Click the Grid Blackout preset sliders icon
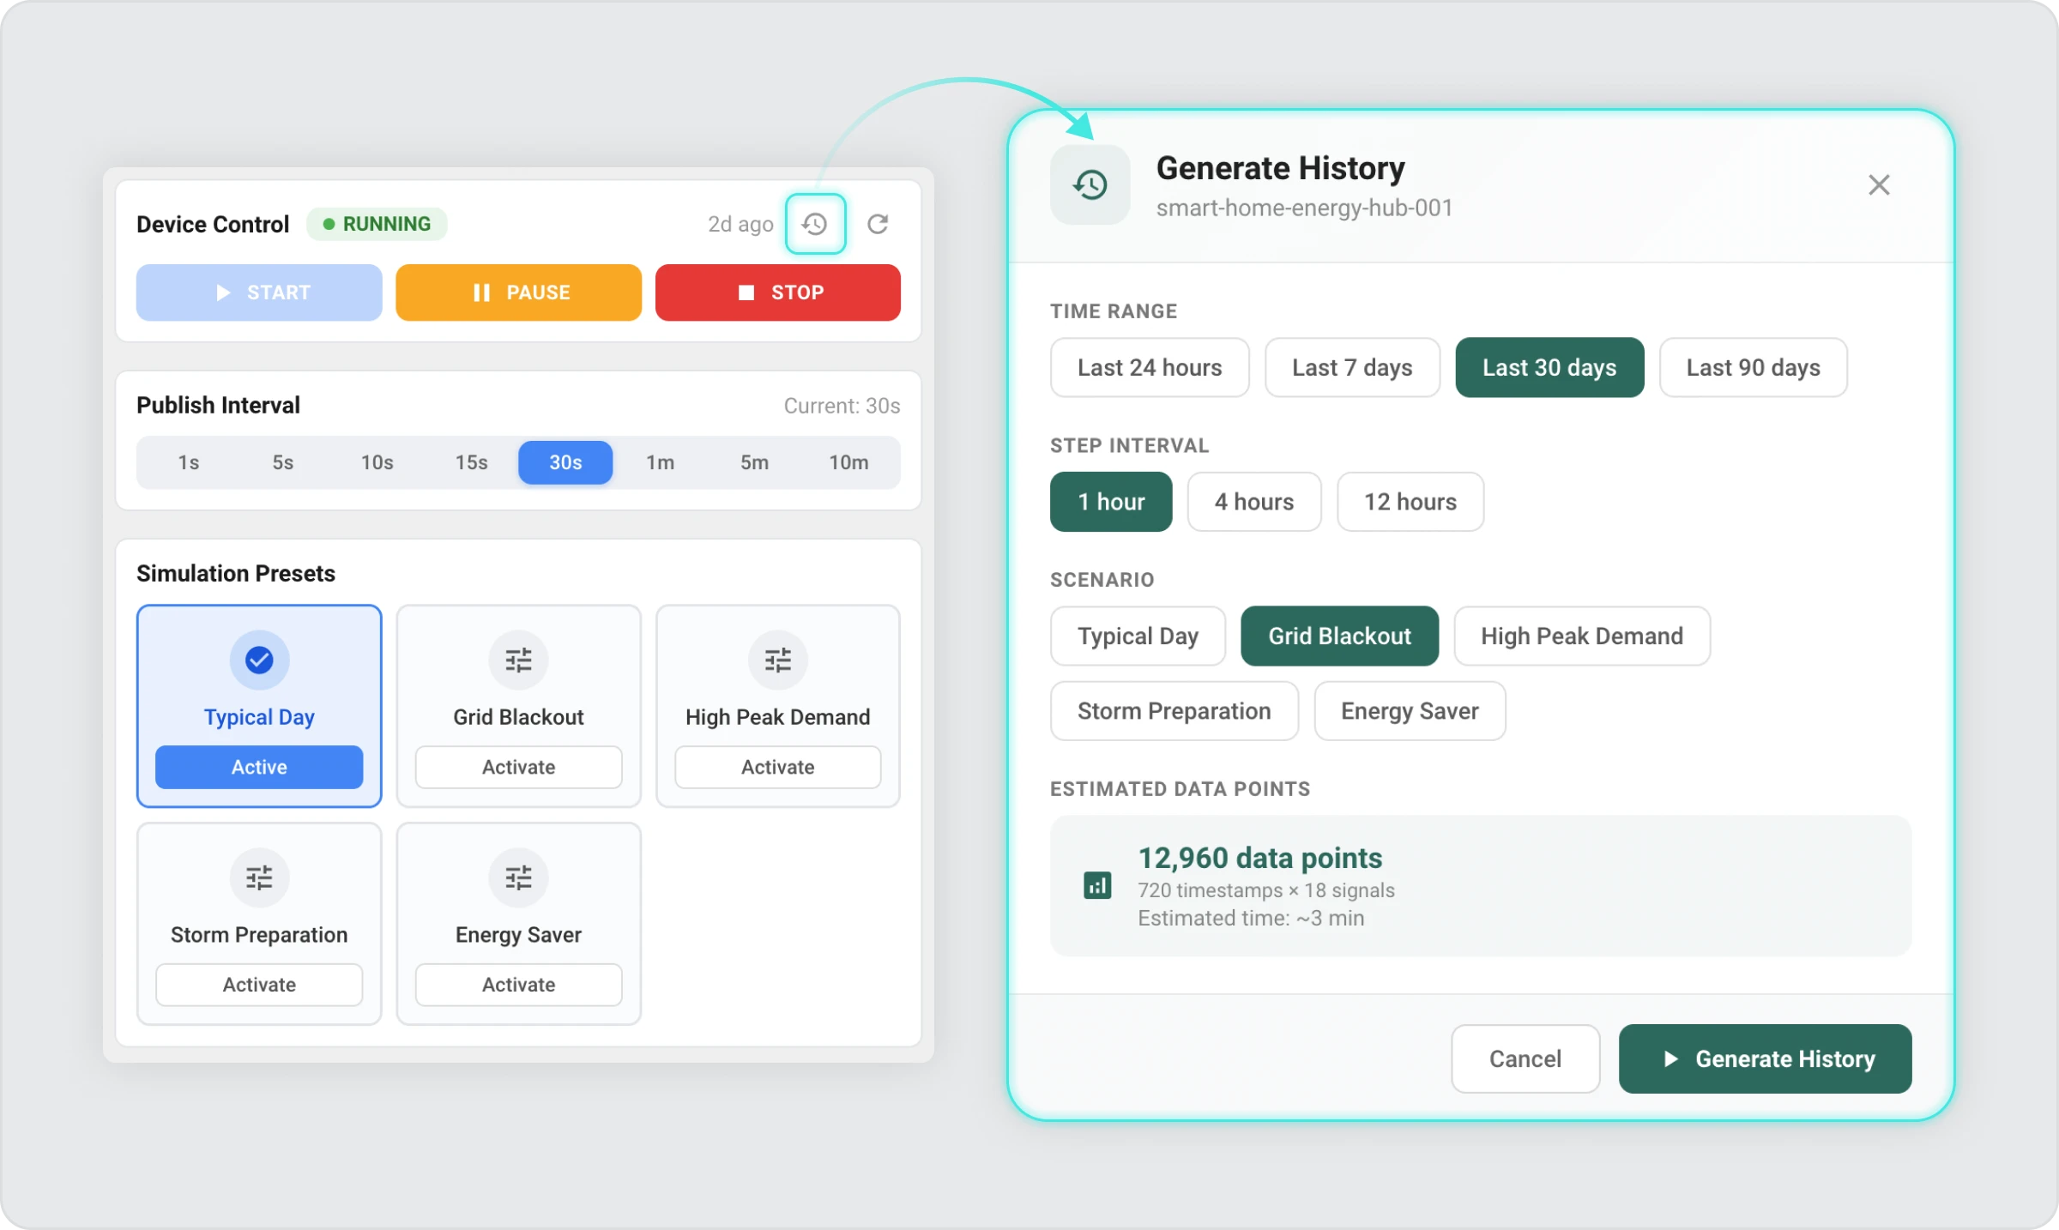The image size is (2059, 1230). click(x=518, y=660)
